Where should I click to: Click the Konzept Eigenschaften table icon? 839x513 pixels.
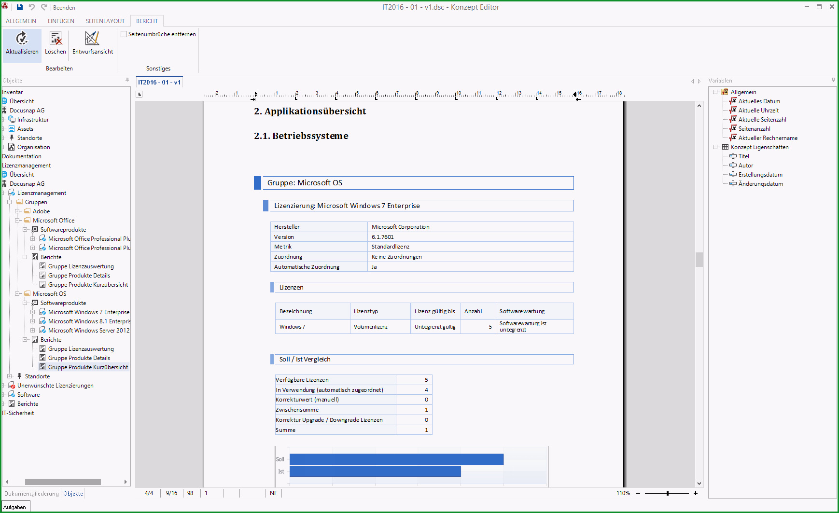tap(725, 147)
